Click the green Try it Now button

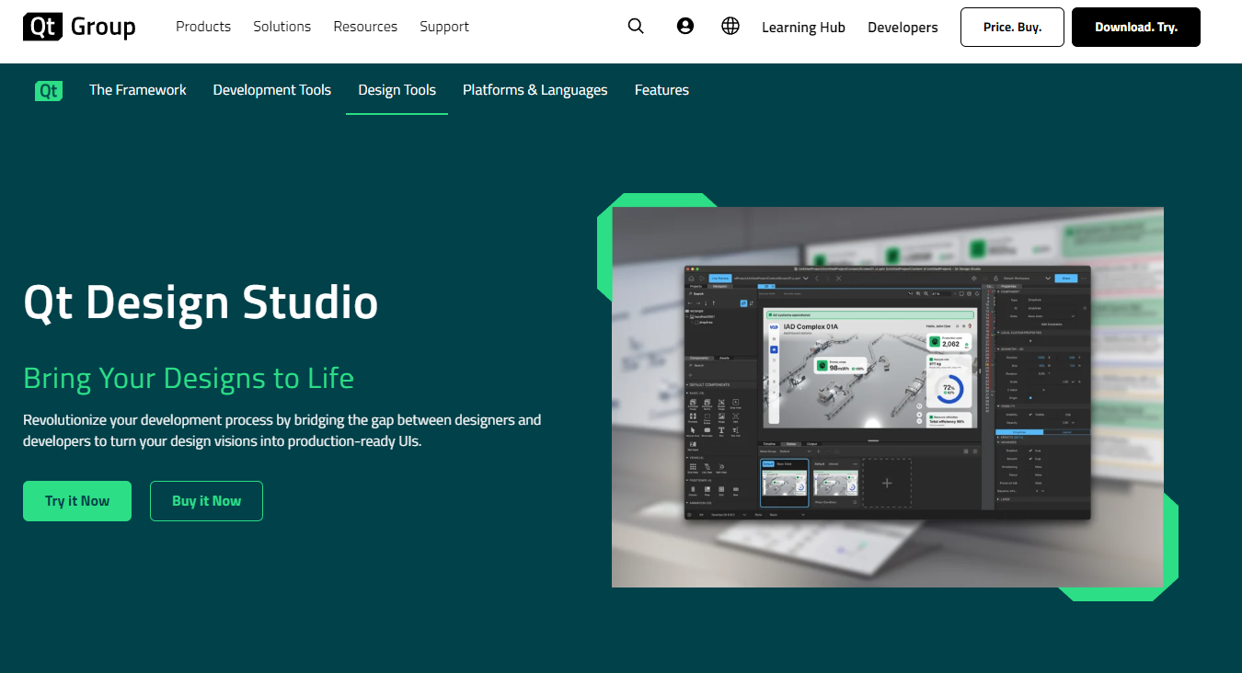tap(77, 501)
